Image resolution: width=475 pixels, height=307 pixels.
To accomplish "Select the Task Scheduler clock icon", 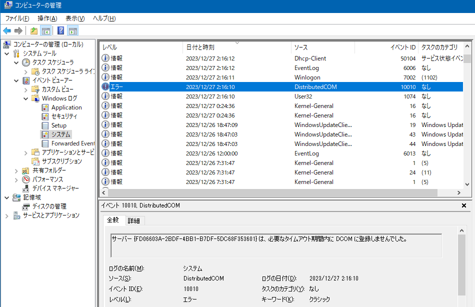I will pyautogui.click(x=26, y=62).
